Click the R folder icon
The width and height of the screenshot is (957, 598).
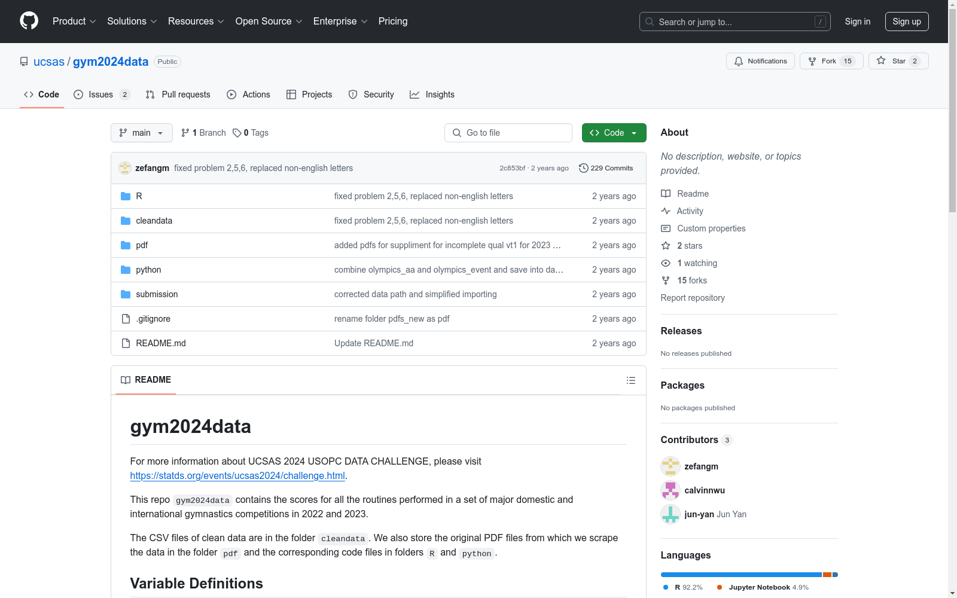[x=126, y=196]
